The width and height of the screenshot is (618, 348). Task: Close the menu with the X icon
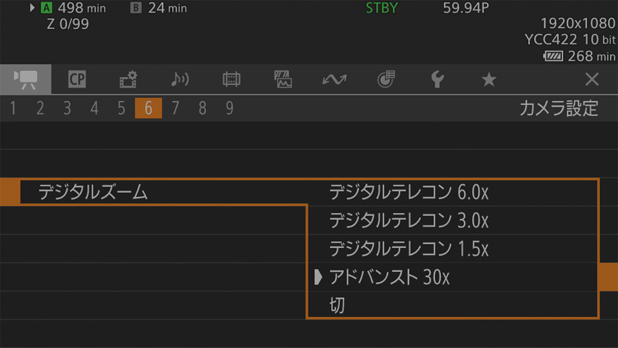[x=591, y=80]
